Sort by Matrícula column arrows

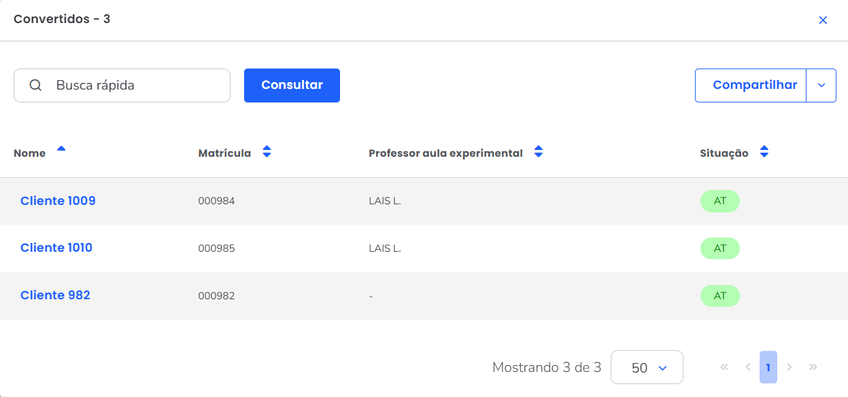coord(267,152)
